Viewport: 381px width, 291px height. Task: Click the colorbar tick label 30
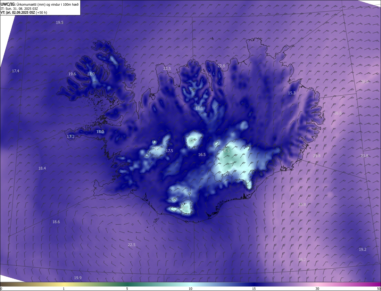317,289
